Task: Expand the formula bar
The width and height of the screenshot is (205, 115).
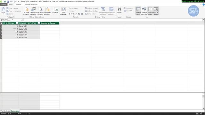Action: click(x=203, y=20)
